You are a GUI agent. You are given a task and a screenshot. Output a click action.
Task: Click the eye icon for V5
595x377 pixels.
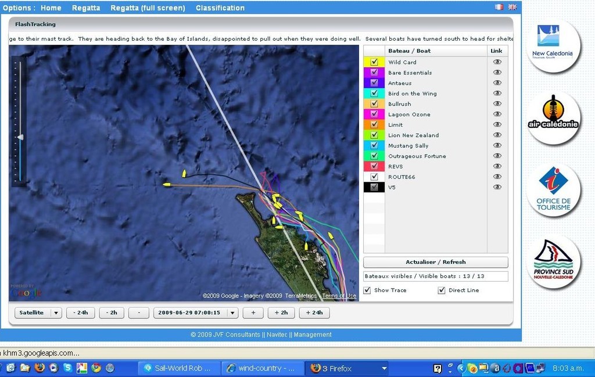click(x=497, y=187)
